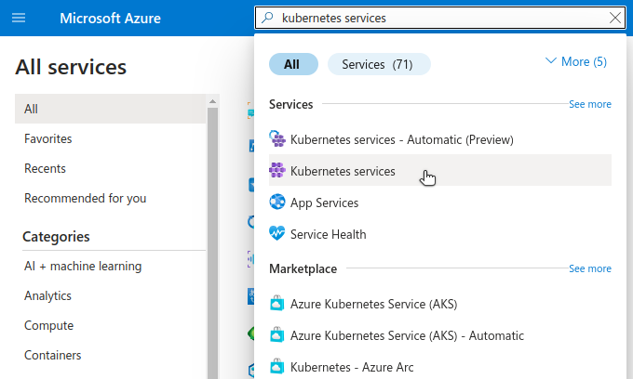Image resolution: width=633 pixels, height=379 pixels.
Task: Open the hamburger portal menu
Action: click(19, 18)
